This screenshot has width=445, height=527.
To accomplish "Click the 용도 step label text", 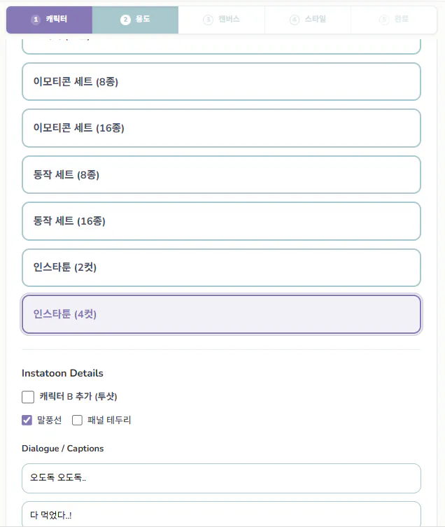I will 143,20.
